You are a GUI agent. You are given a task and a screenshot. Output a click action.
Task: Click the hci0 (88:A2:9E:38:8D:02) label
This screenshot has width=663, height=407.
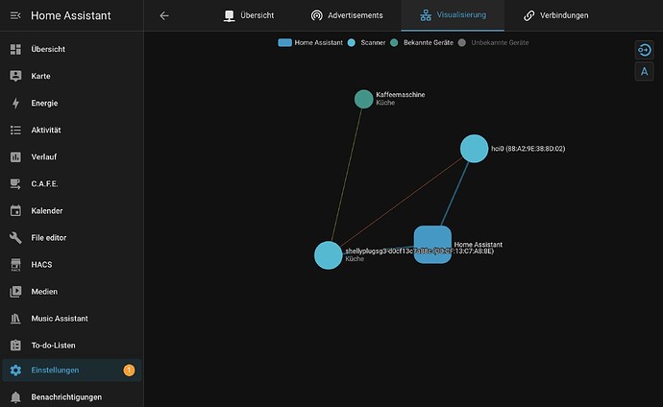point(528,149)
